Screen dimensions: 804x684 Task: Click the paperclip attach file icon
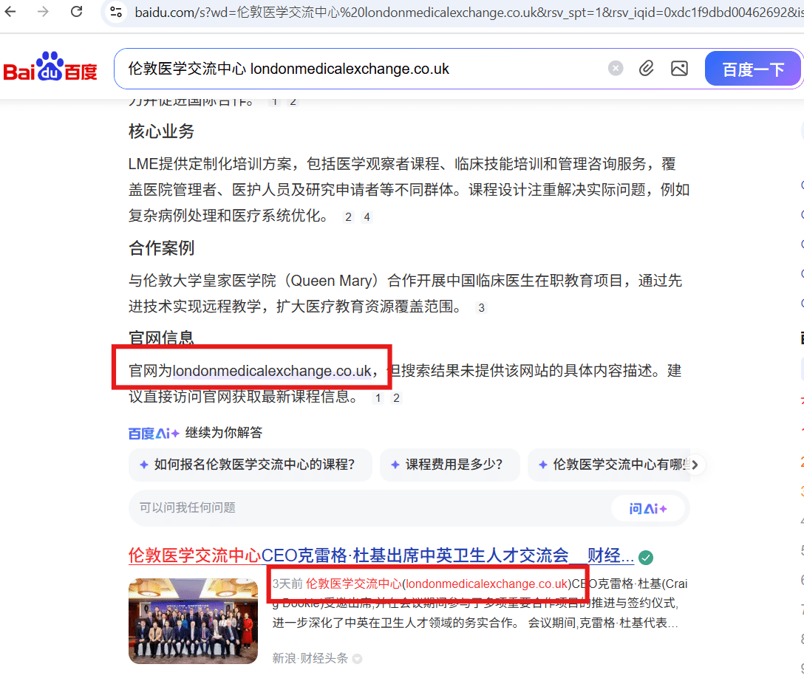pyautogui.click(x=647, y=69)
